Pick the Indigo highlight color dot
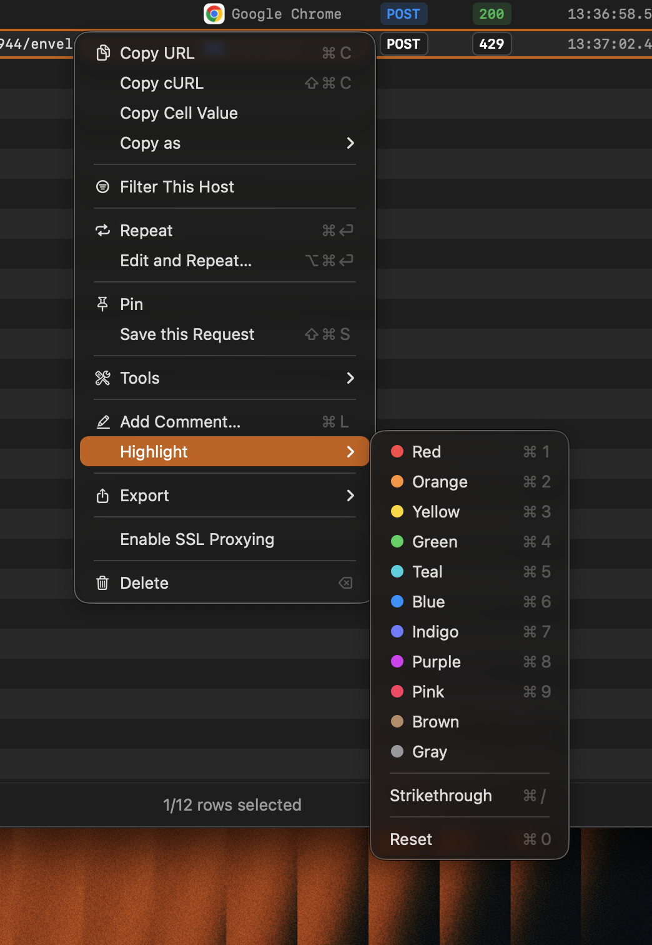The height and width of the screenshot is (945, 652). (397, 631)
